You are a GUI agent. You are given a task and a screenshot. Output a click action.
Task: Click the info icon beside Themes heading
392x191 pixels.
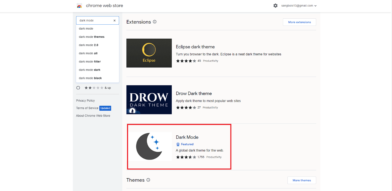(x=148, y=180)
